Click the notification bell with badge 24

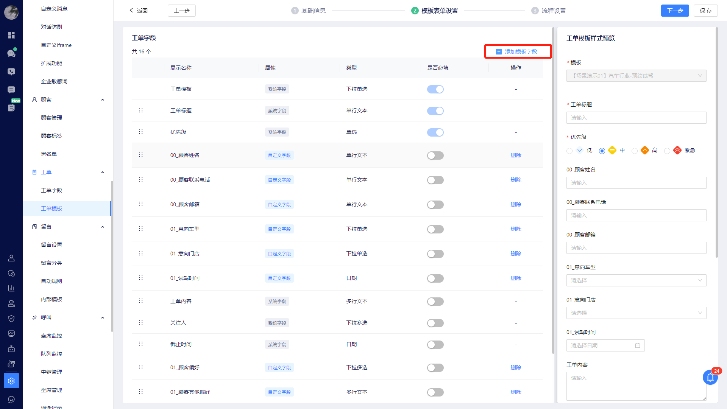(710, 377)
